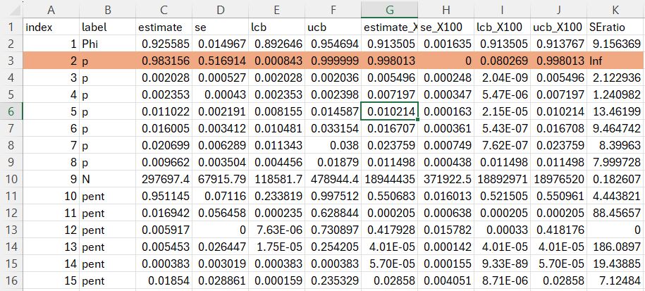The image size is (645, 291).
Task: Click cell containing 0.01854
Action: point(164,280)
